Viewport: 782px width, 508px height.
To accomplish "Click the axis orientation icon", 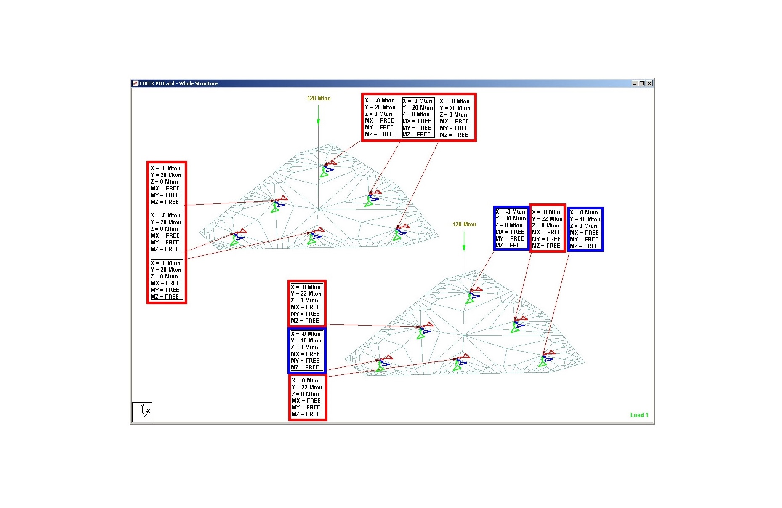I will [x=142, y=412].
